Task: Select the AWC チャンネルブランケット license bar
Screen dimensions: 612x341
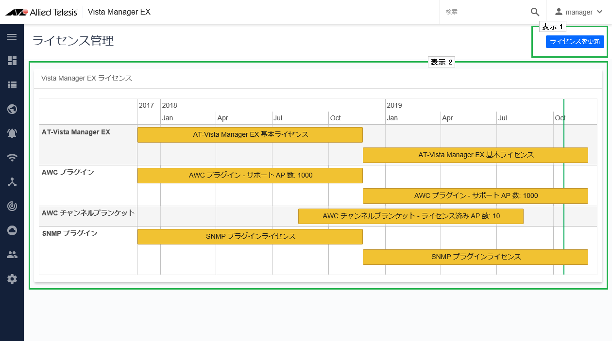Action: 411,216
